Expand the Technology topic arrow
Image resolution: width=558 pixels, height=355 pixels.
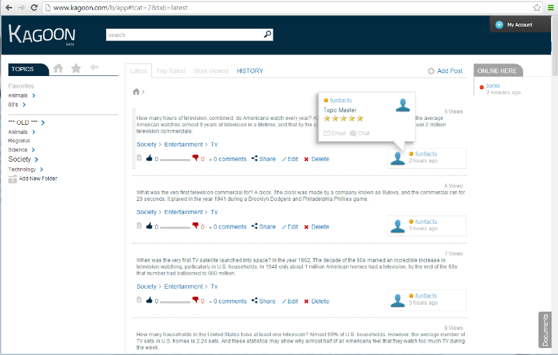pos(41,169)
